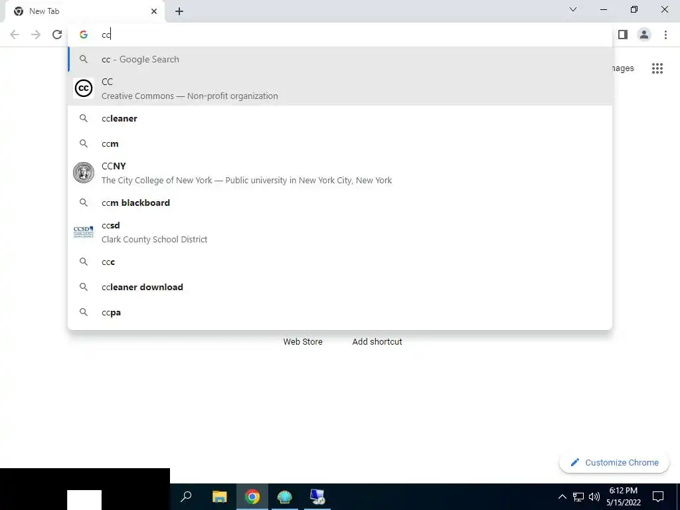Click the Customize Chrome button
The width and height of the screenshot is (680, 510).
[x=614, y=462]
